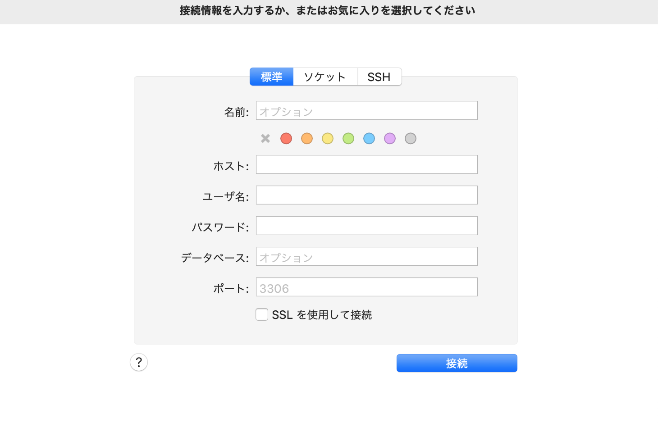This screenshot has width=658, height=427.
Task: Click the データベース field
Action: (366, 257)
